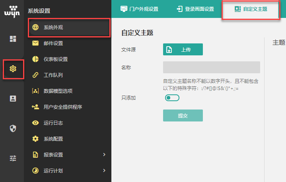286x182 pixels.
Task: Click the 主题 heading on the right
Action: (x=279, y=42)
